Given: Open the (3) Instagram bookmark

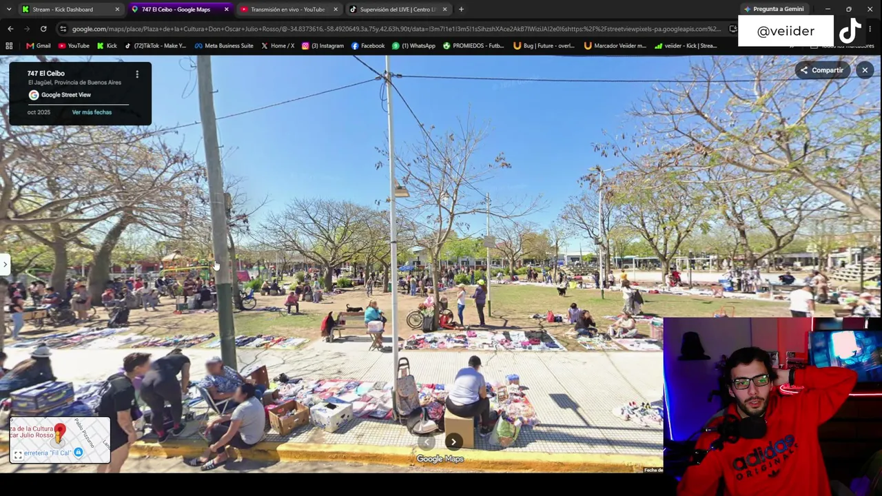Looking at the screenshot, I should [x=322, y=45].
